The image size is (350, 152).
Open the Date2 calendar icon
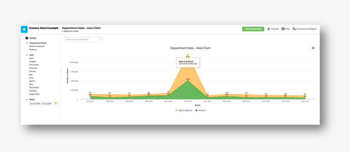click(x=56, y=104)
